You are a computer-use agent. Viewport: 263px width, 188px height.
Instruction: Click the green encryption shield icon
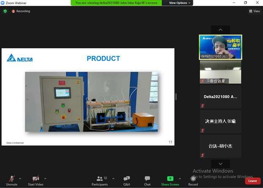[x=5, y=11]
